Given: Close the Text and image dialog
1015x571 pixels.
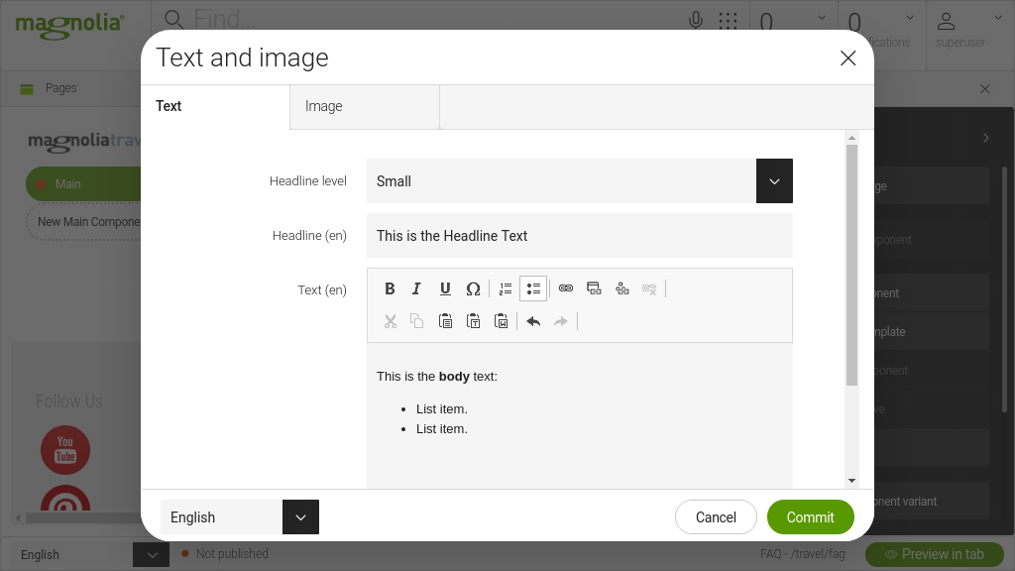Looking at the screenshot, I should [x=848, y=58].
